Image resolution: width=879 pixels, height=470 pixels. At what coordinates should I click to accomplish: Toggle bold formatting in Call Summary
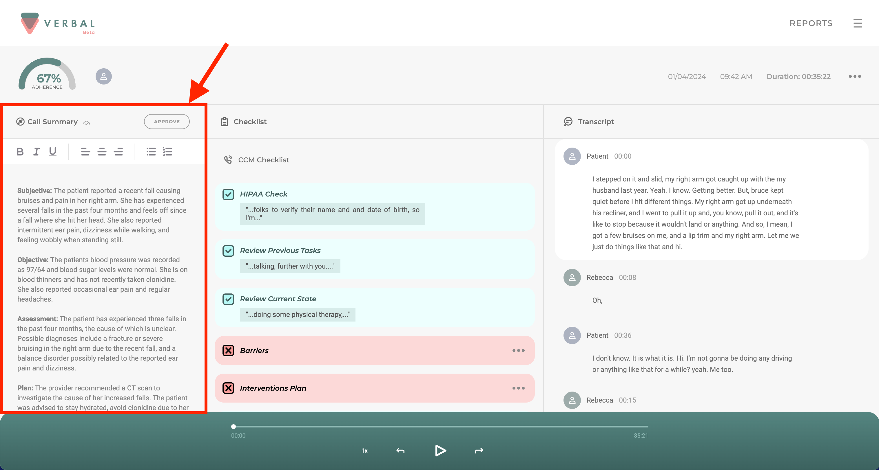click(20, 152)
